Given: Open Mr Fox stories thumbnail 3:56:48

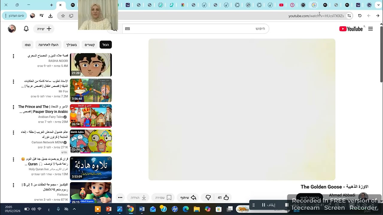Looking at the screenshot, I should (x=91, y=90).
